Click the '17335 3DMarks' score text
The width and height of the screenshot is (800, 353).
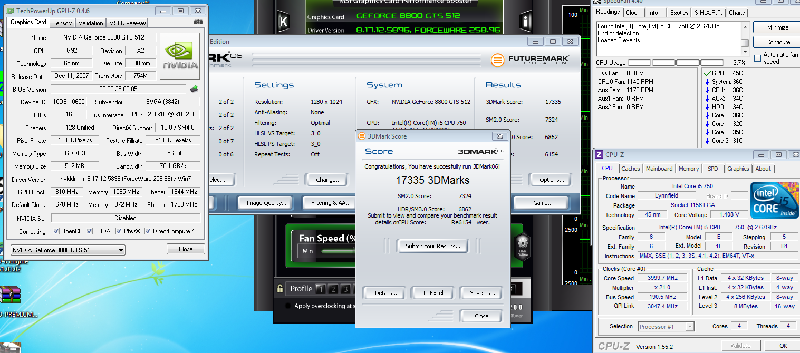click(432, 180)
